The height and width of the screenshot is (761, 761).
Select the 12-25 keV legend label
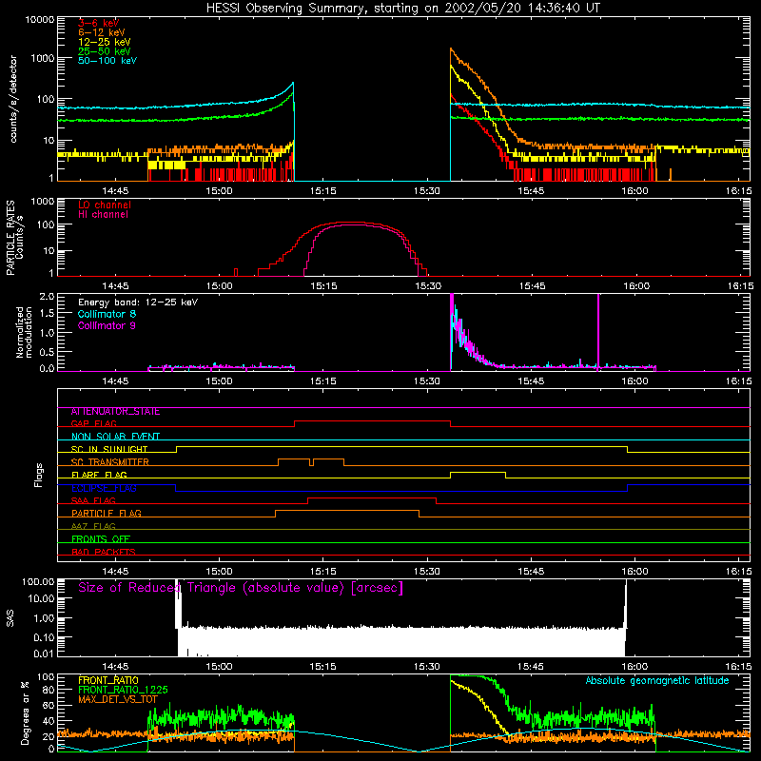104,42
